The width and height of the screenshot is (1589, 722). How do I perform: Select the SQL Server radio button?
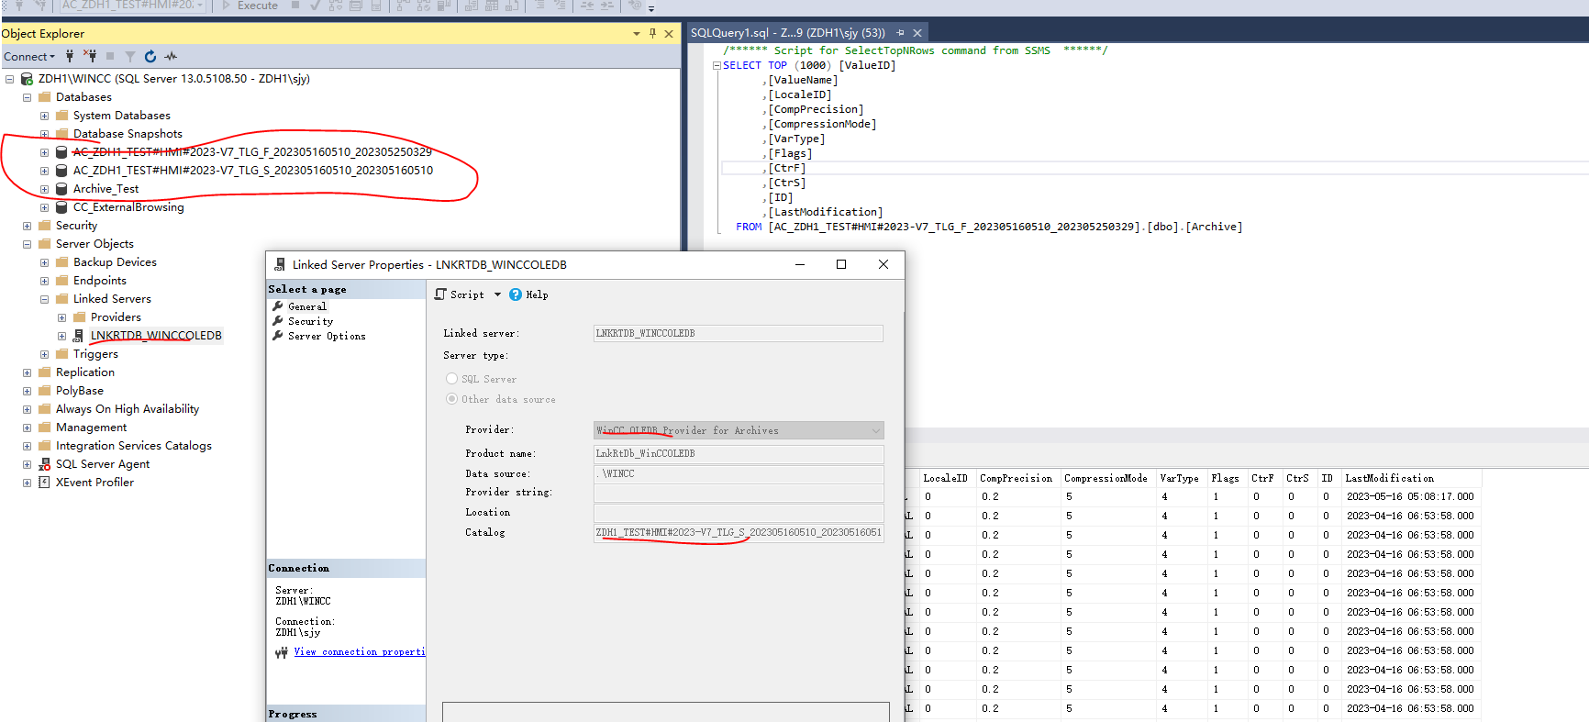[x=451, y=379]
